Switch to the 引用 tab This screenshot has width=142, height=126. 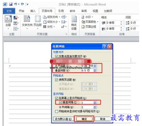click(61, 11)
